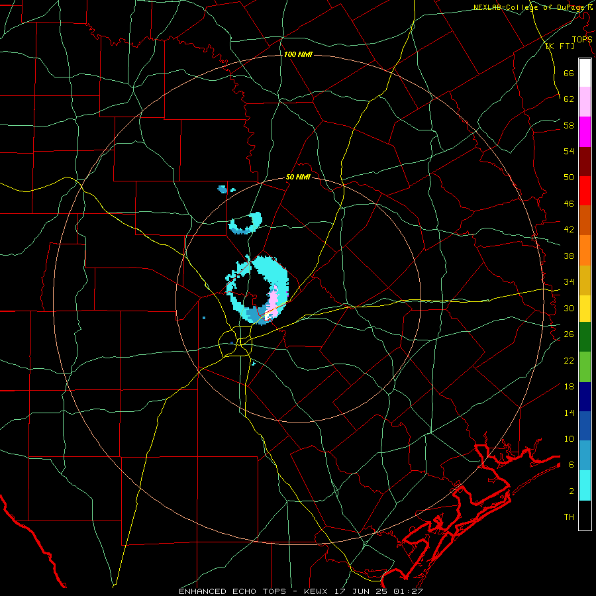Click the light blue legend swatch
This screenshot has height=596, width=596.
tap(585, 456)
